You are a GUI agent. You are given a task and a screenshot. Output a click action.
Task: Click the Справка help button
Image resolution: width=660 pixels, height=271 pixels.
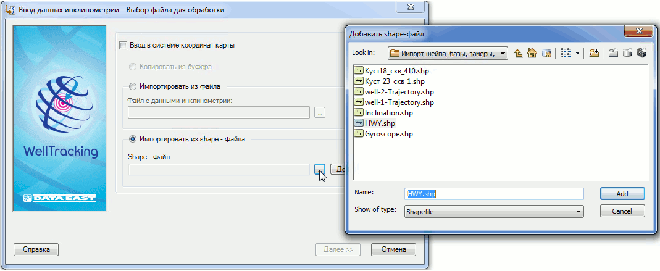36,250
